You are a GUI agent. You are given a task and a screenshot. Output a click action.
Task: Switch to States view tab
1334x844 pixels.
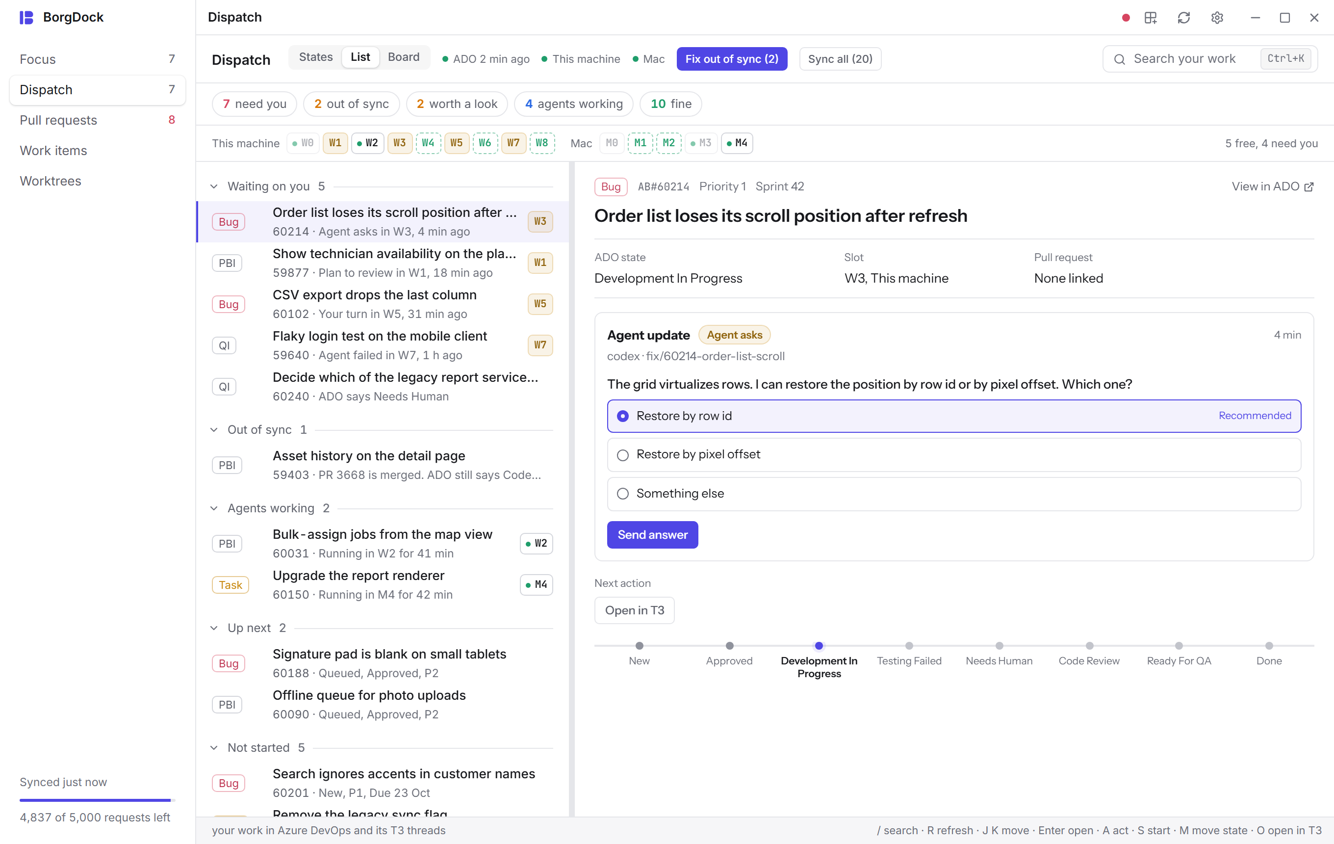[x=316, y=57]
